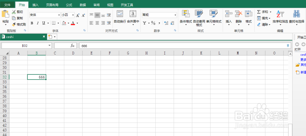The height and width of the screenshot is (136, 306).
Task: Switch to the 数据 tab
Action: click(x=83, y=5)
